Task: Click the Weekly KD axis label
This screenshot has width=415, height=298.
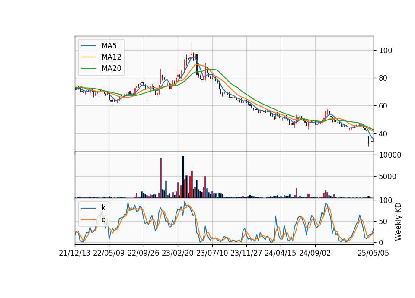Action: [398, 222]
